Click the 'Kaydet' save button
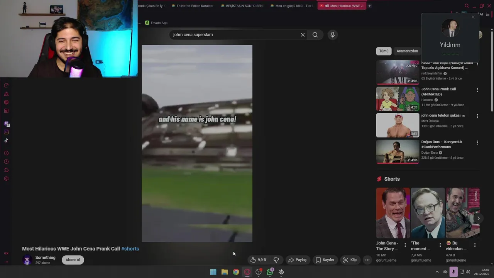Screen dimensions: 494x278 325,260
